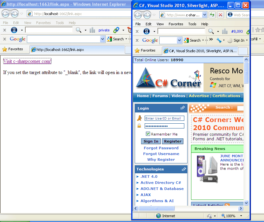Click the C# Corner logo
The width and height of the screenshot is (264, 222).
click(x=169, y=78)
